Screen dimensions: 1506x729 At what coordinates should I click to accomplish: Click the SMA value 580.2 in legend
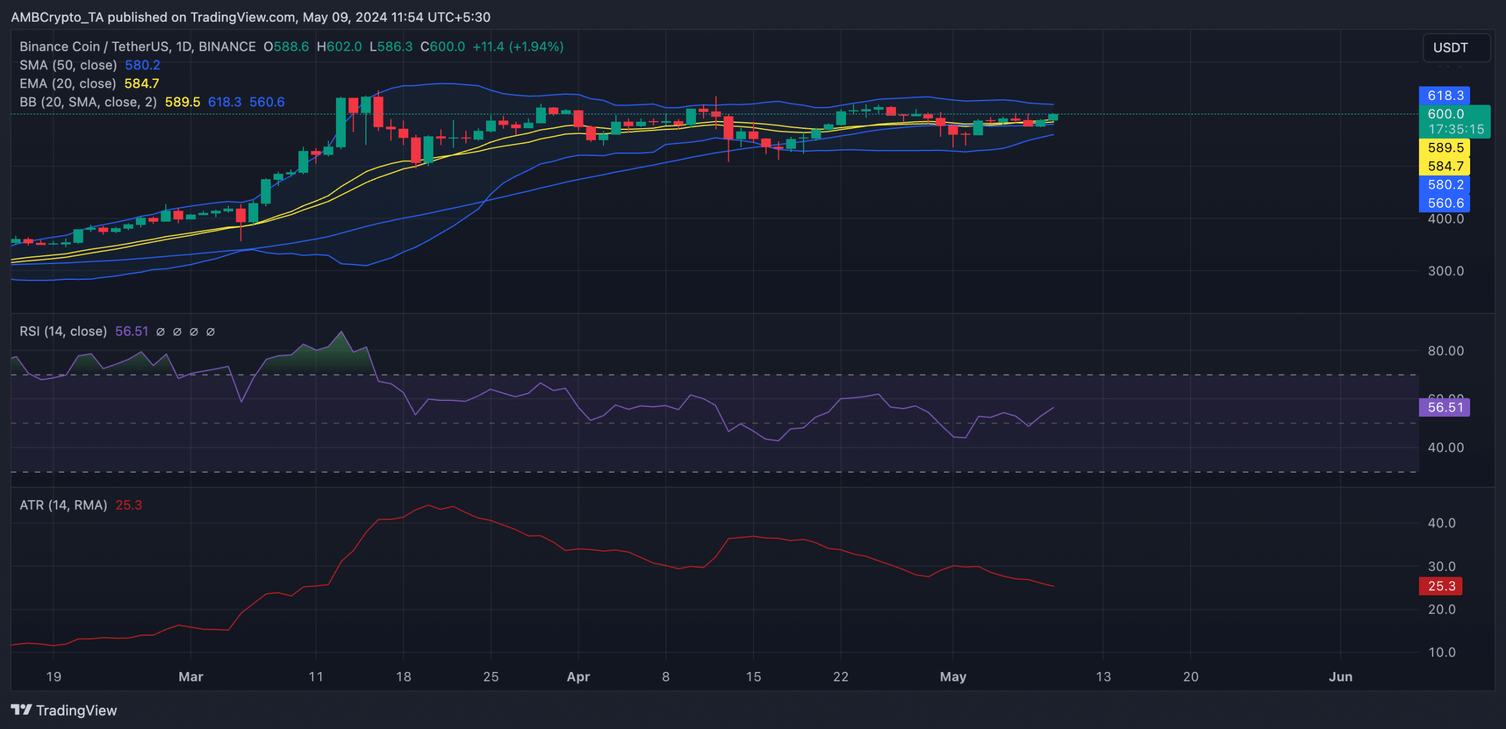coord(142,65)
